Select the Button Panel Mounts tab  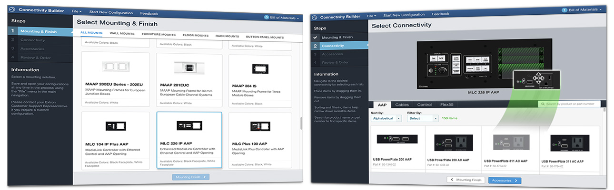pyautogui.click(x=265, y=37)
